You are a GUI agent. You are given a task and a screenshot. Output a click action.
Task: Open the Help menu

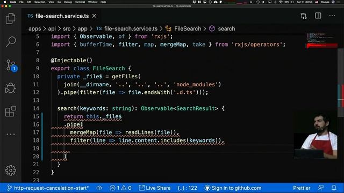tap(103, 2)
